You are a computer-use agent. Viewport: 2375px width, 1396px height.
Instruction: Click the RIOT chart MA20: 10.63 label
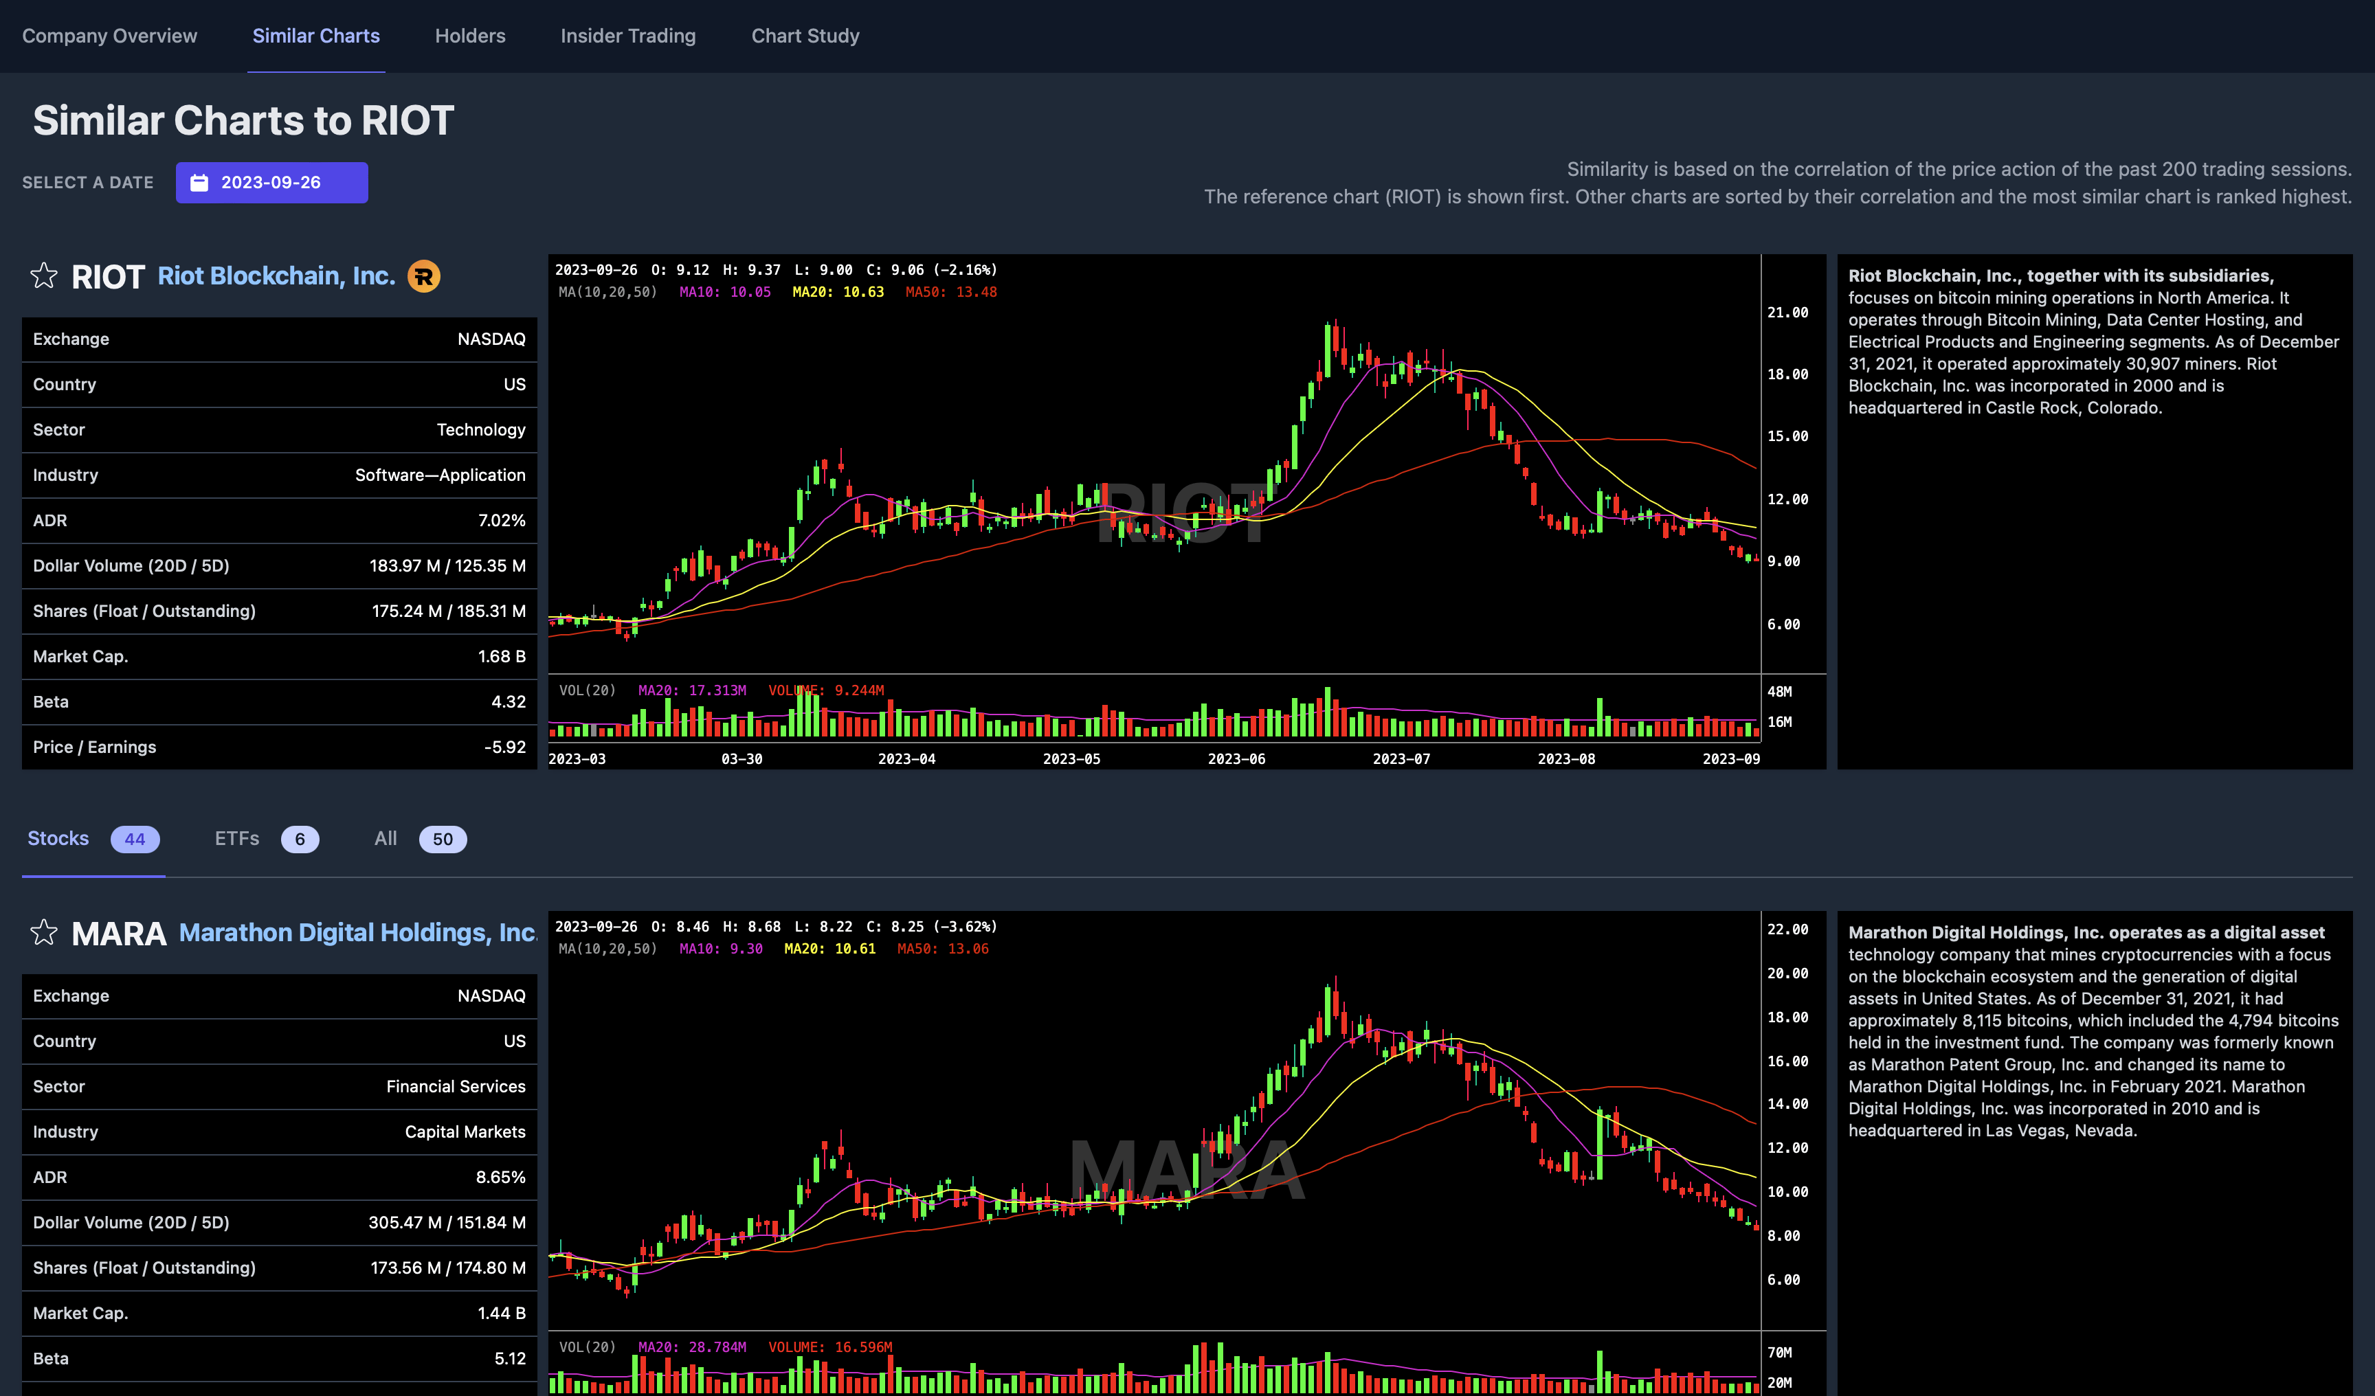838,292
